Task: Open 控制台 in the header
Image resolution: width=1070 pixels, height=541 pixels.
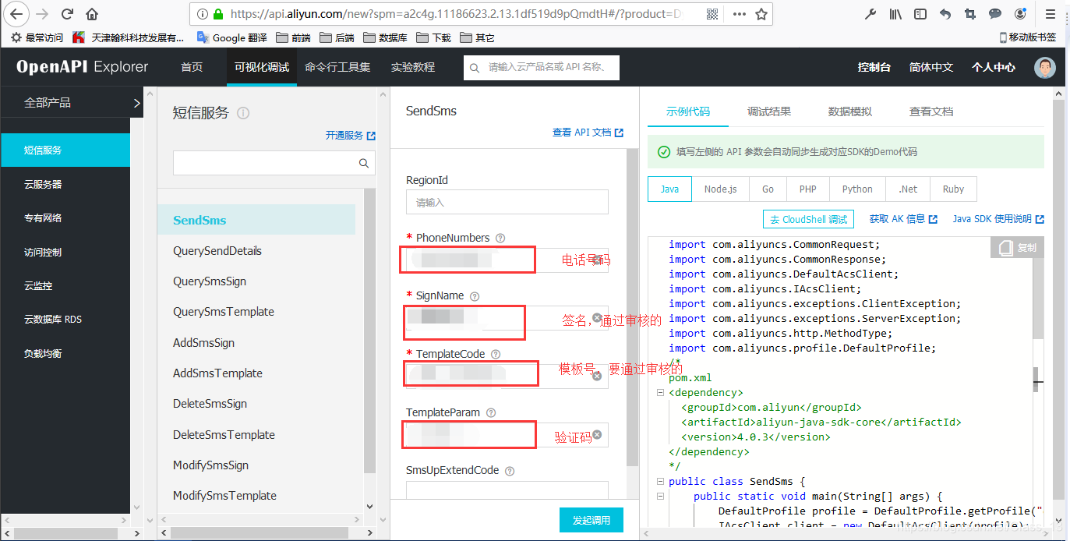Action: click(874, 67)
